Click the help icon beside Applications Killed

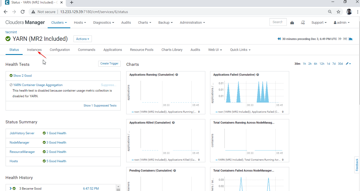[x=173, y=123]
